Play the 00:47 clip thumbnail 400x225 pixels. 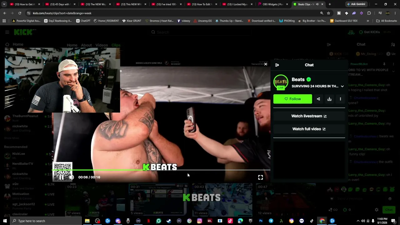(286, 200)
